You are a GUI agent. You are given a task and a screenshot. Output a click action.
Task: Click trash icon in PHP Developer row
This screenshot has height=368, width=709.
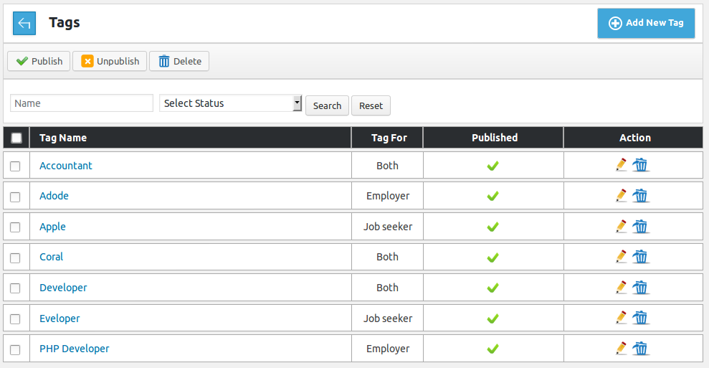640,349
